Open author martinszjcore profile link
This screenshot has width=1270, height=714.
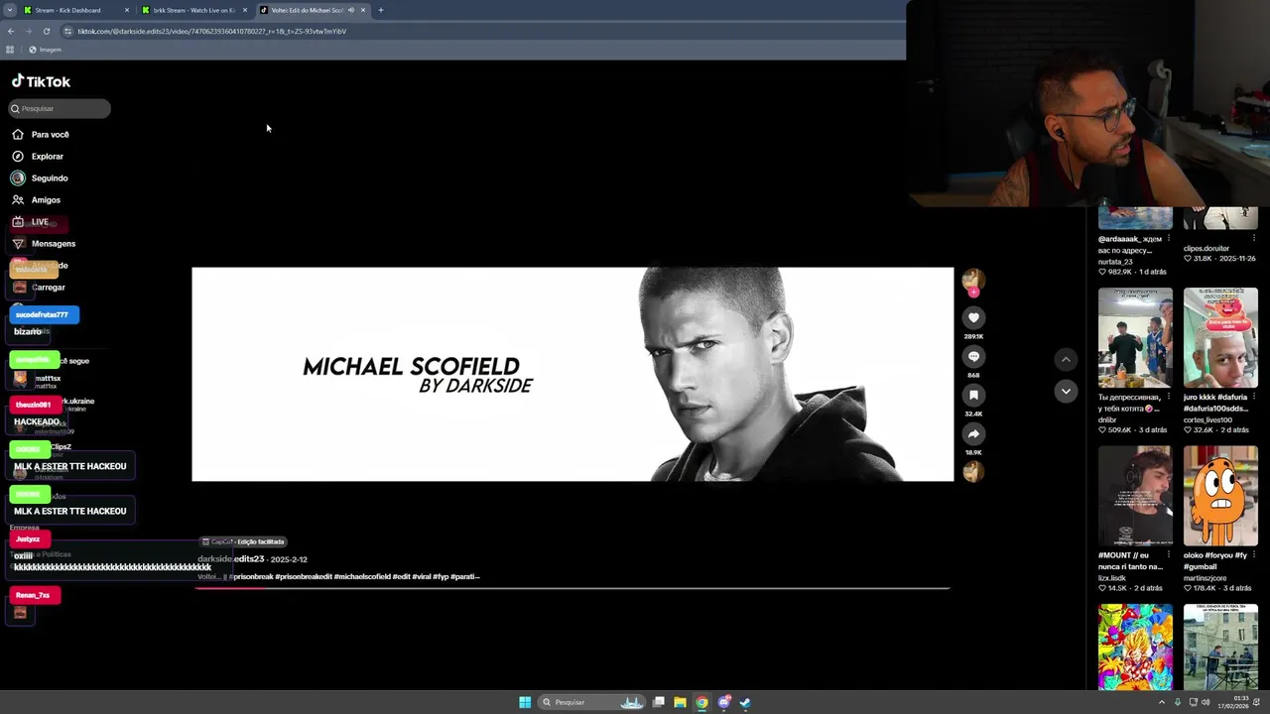click(1205, 578)
